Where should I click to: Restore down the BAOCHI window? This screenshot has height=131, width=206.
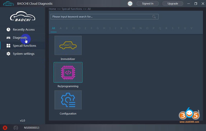[196, 4]
